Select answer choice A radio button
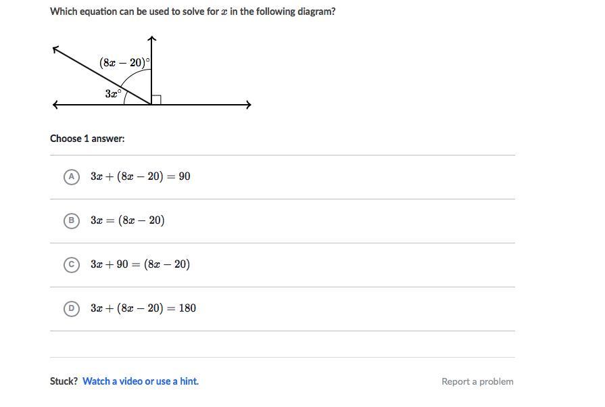The width and height of the screenshot is (605, 407). 72,176
